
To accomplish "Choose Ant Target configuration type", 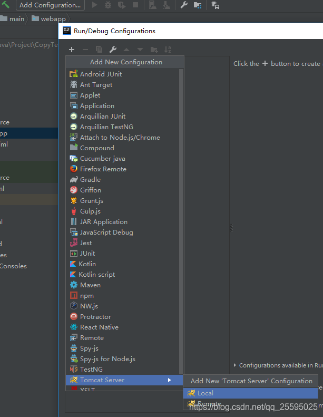I will [x=124, y=84].
